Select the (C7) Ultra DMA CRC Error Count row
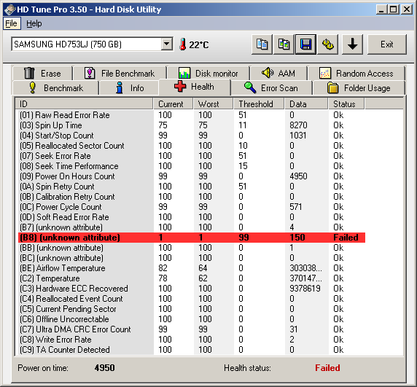417x387 pixels. coord(192,329)
